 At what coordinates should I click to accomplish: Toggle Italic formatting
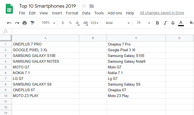tap(165, 23)
